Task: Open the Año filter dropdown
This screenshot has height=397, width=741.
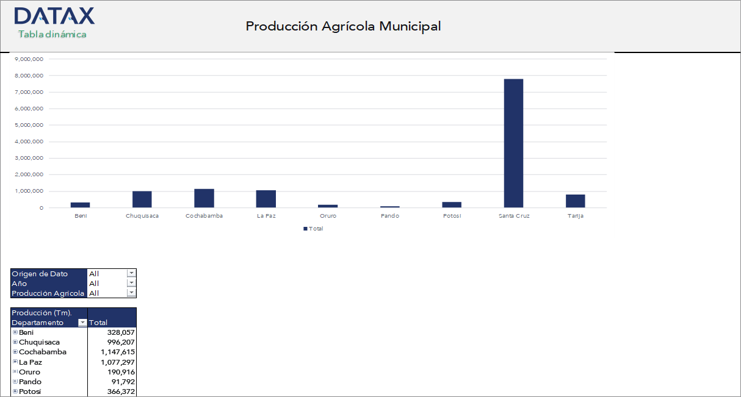Action: 131,283
